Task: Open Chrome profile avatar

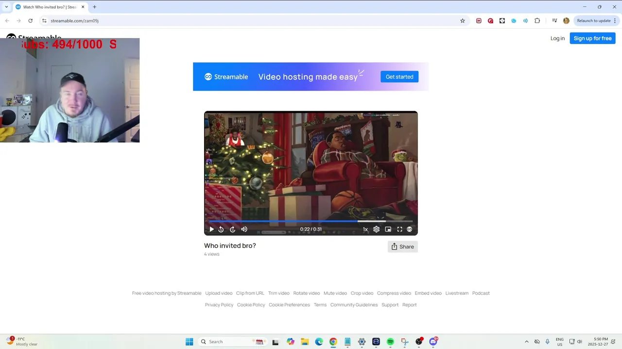Action: tap(566, 21)
